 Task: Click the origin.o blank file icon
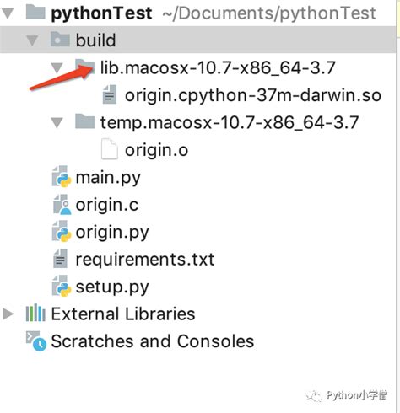(110, 149)
